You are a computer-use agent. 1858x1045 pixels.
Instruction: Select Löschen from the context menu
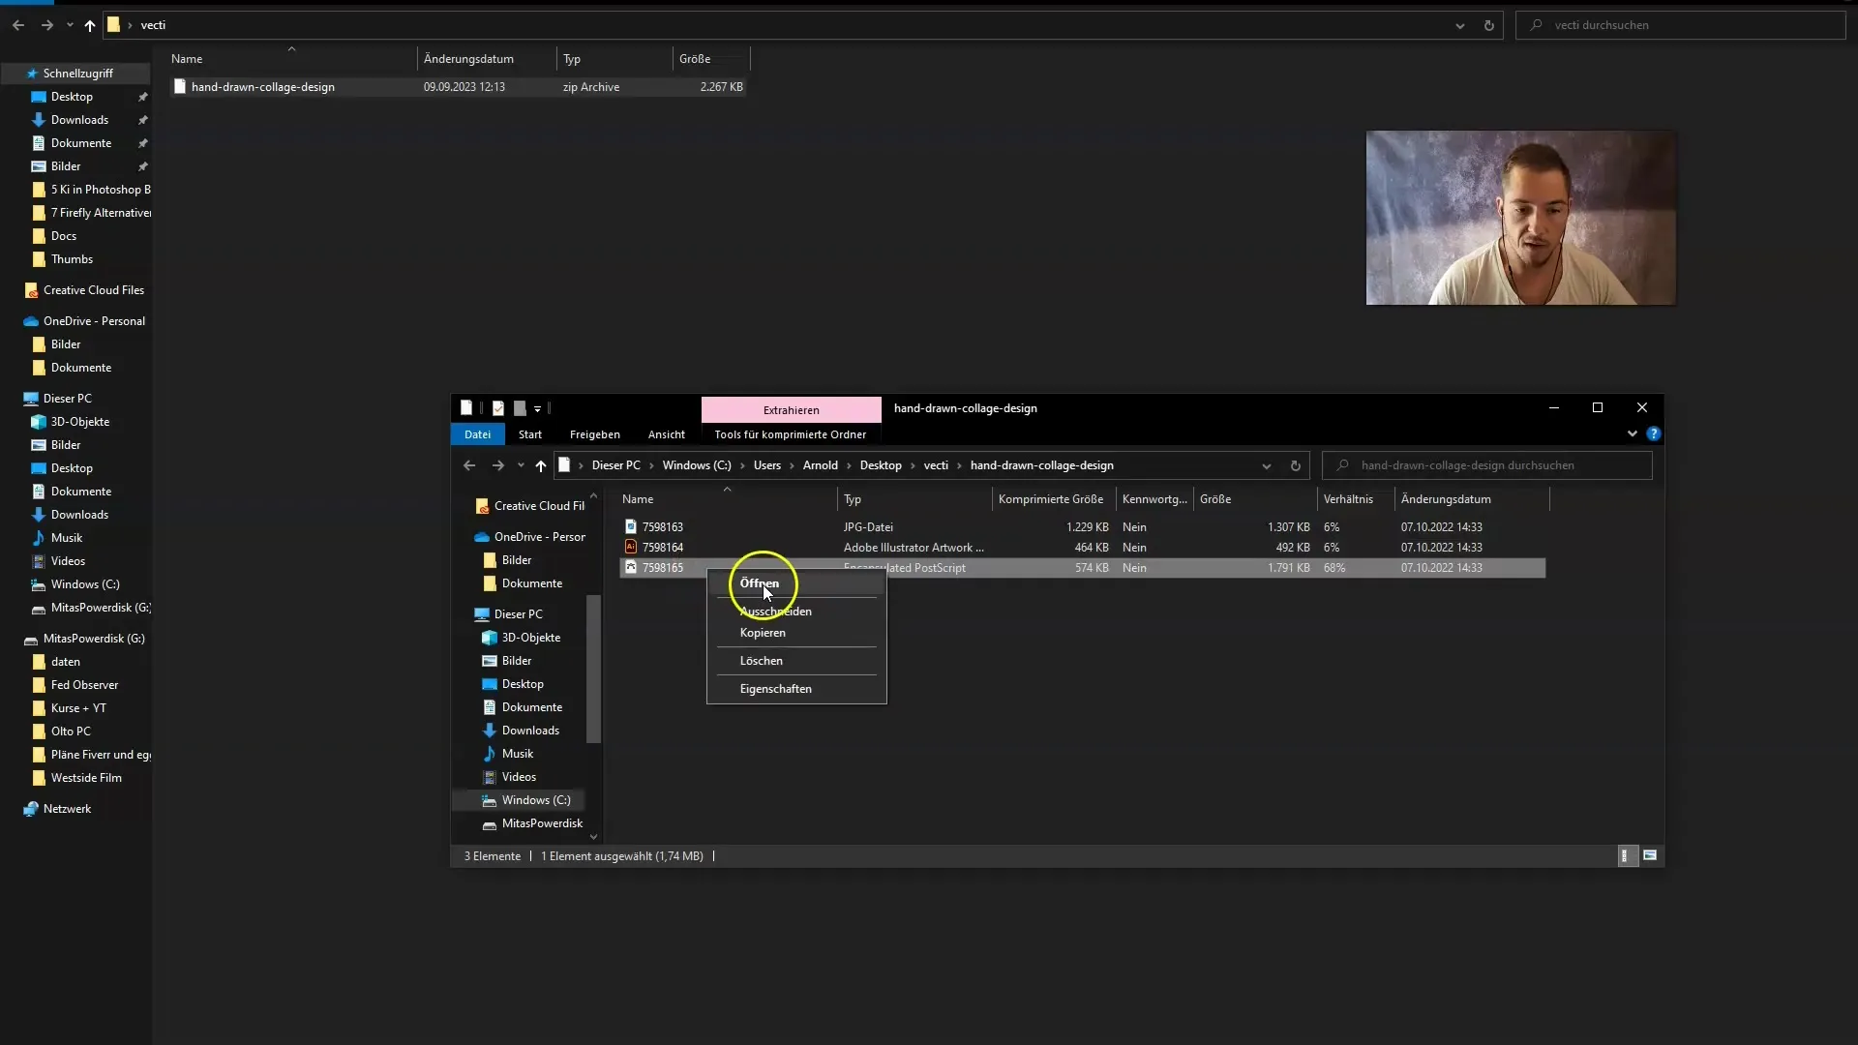pyautogui.click(x=762, y=660)
